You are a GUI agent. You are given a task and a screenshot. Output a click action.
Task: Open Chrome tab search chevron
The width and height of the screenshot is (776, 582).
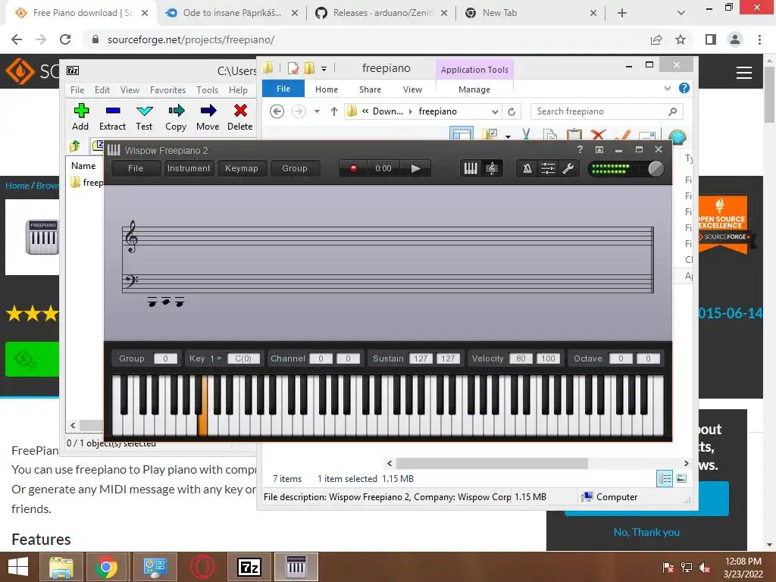point(681,13)
